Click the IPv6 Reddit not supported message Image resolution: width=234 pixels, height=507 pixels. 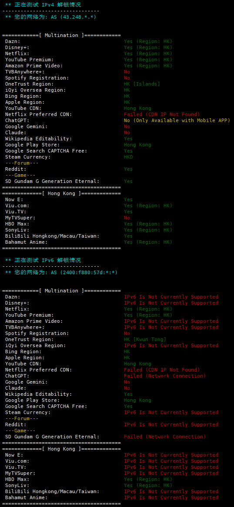tap(171, 424)
